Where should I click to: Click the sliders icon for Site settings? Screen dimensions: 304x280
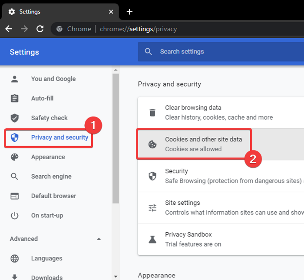pos(152,207)
